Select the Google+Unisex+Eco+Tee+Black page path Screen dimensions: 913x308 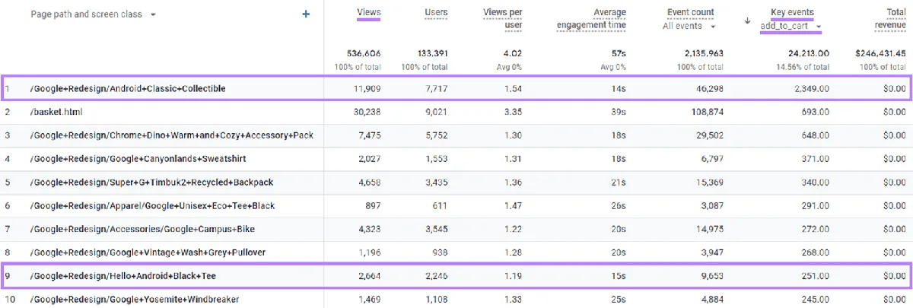(x=152, y=205)
